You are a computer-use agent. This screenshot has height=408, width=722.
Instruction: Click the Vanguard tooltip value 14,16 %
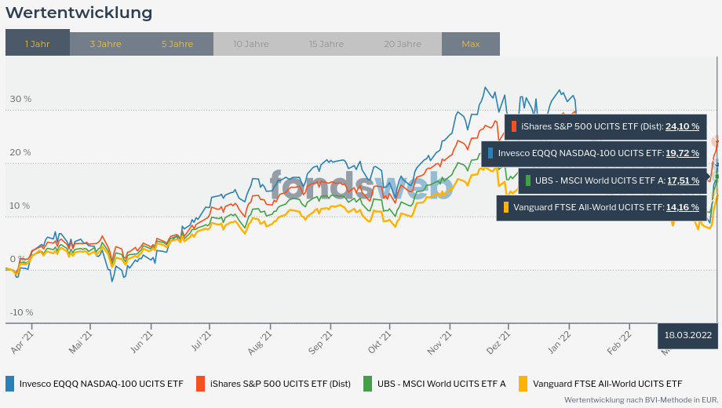(682, 207)
